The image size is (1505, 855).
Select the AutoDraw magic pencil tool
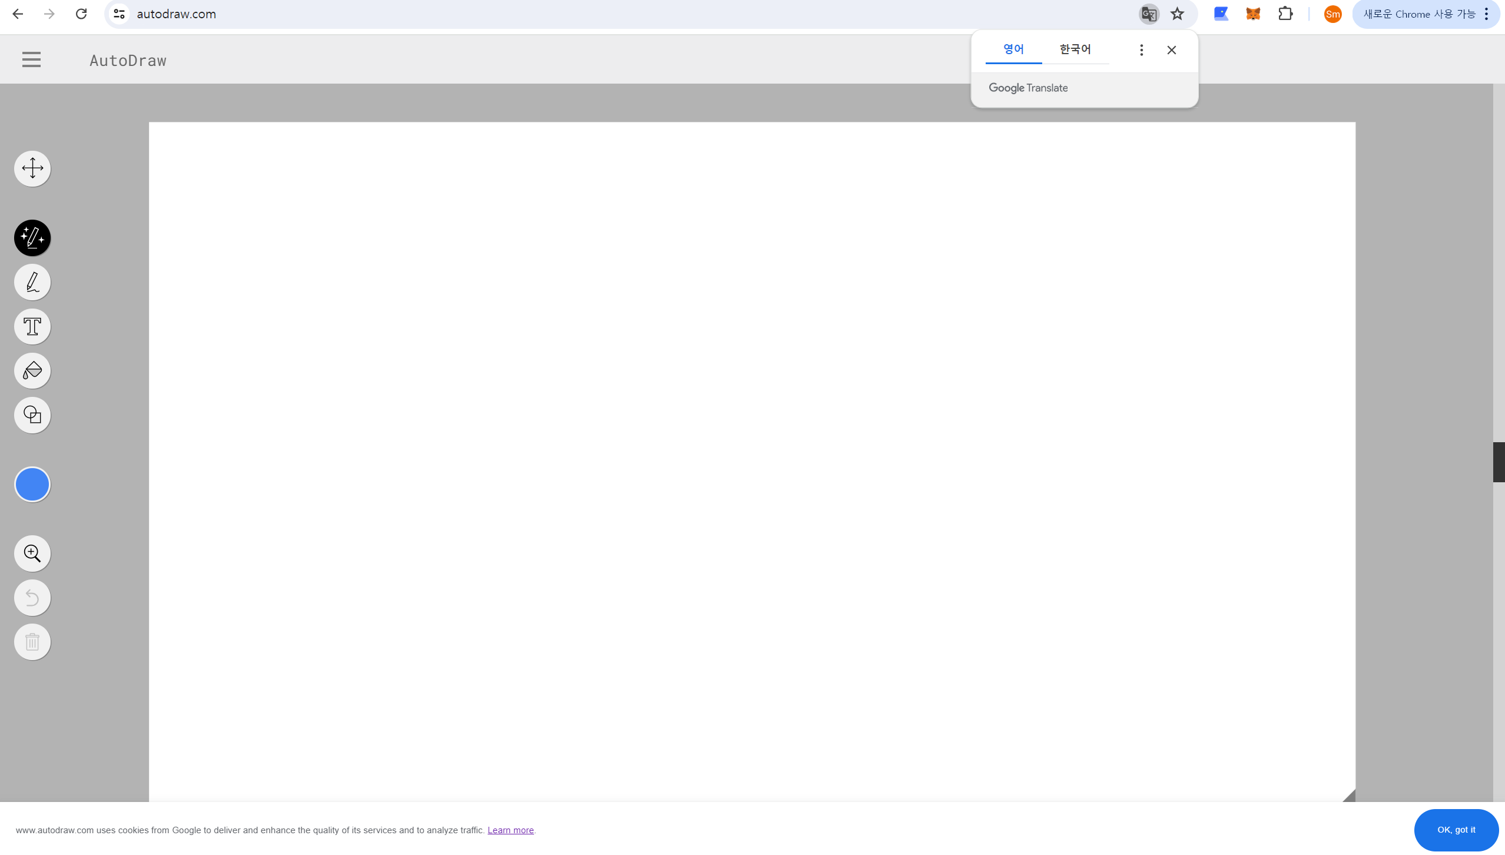point(32,238)
